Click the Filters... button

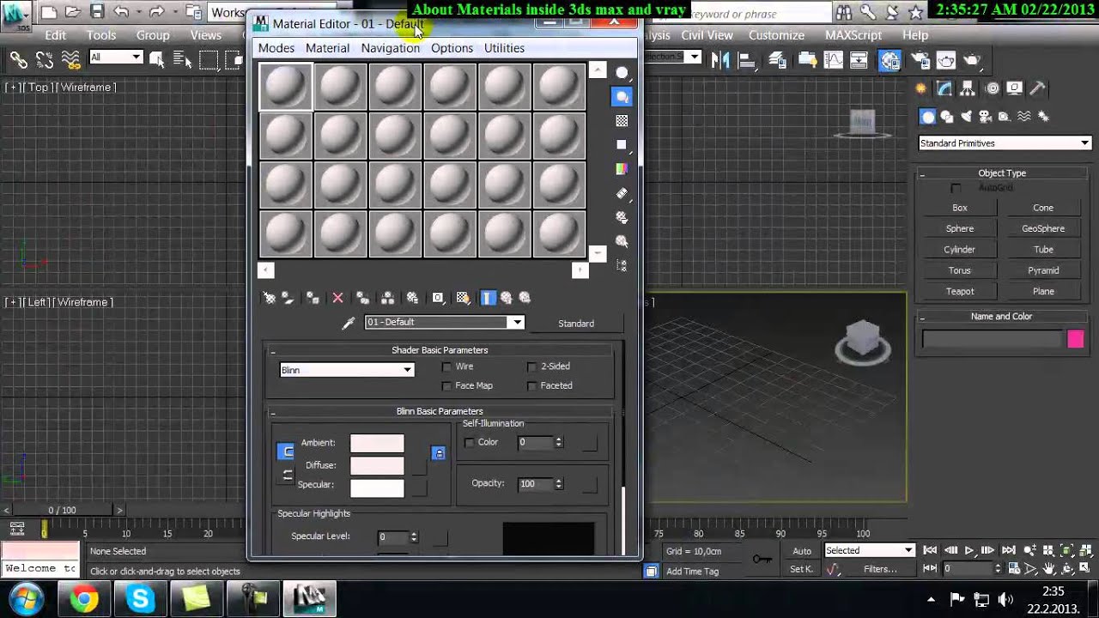coord(880,569)
